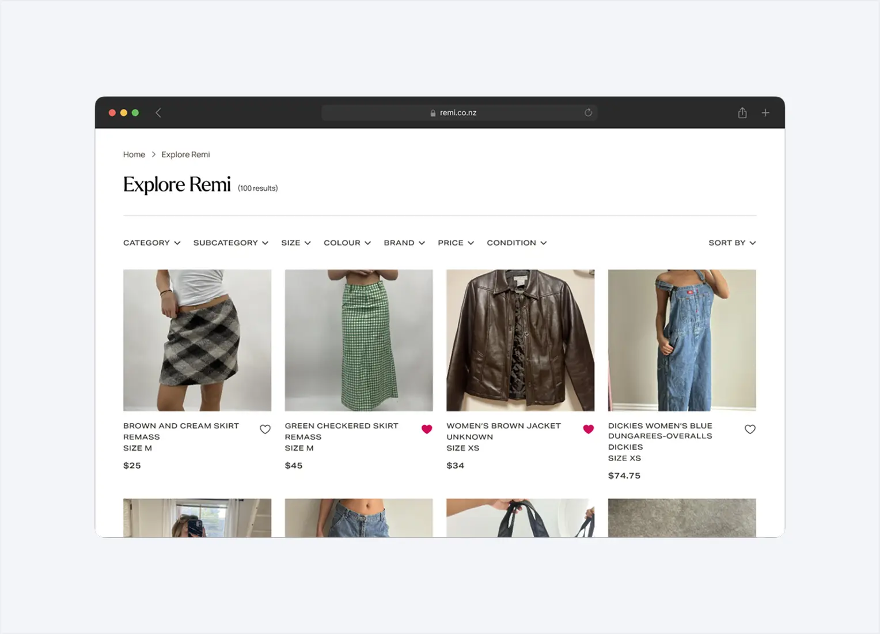Image resolution: width=880 pixels, height=634 pixels.
Task: Click the green maximize window button
Action: pos(135,112)
